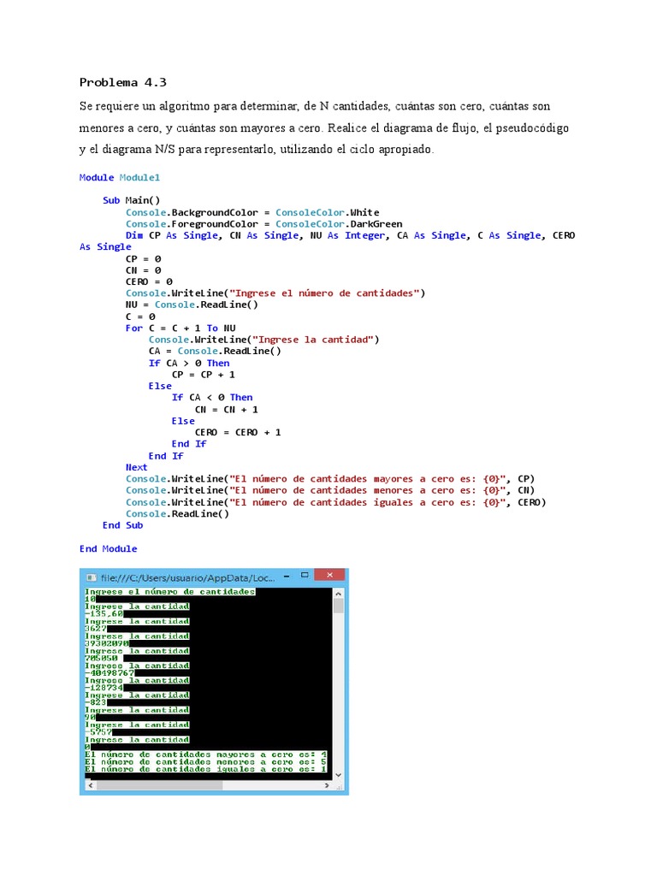Click the console's horizontal scrollbar left arrow
The width and height of the screenshot is (657, 876).
pyautogui.click(x=91, y=785)
